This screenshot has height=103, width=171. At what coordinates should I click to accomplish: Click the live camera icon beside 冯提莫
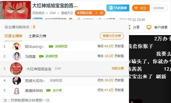click(41, 56)
